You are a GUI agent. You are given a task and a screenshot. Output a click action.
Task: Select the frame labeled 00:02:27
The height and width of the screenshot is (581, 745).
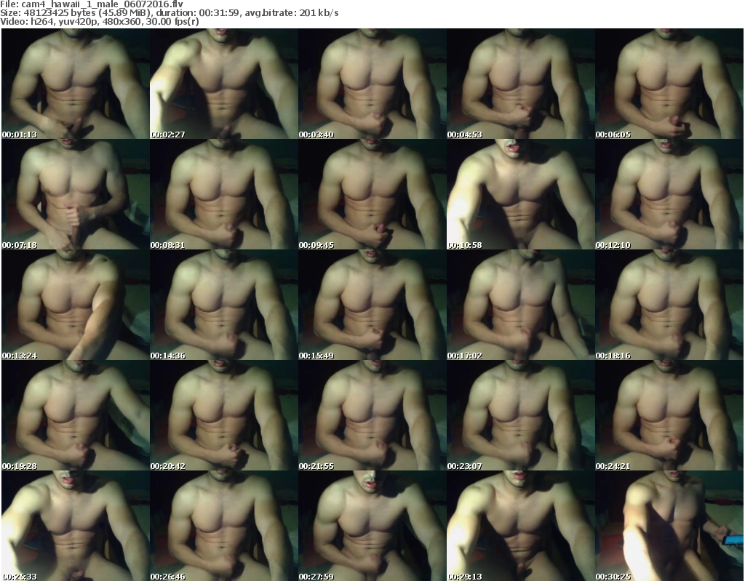pos(223,83)
